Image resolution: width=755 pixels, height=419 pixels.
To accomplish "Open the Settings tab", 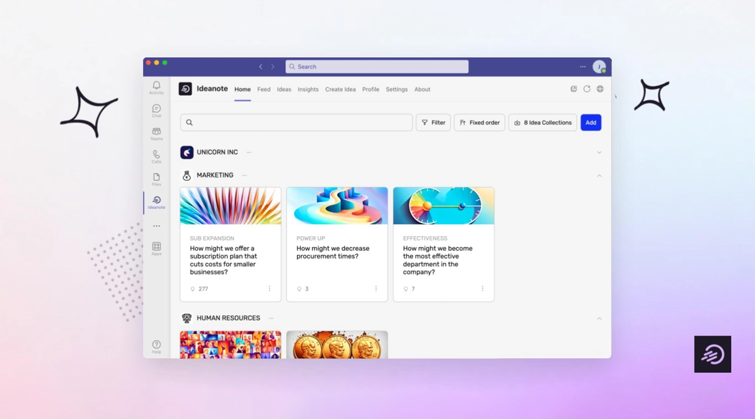I will [x=397, y=90].
